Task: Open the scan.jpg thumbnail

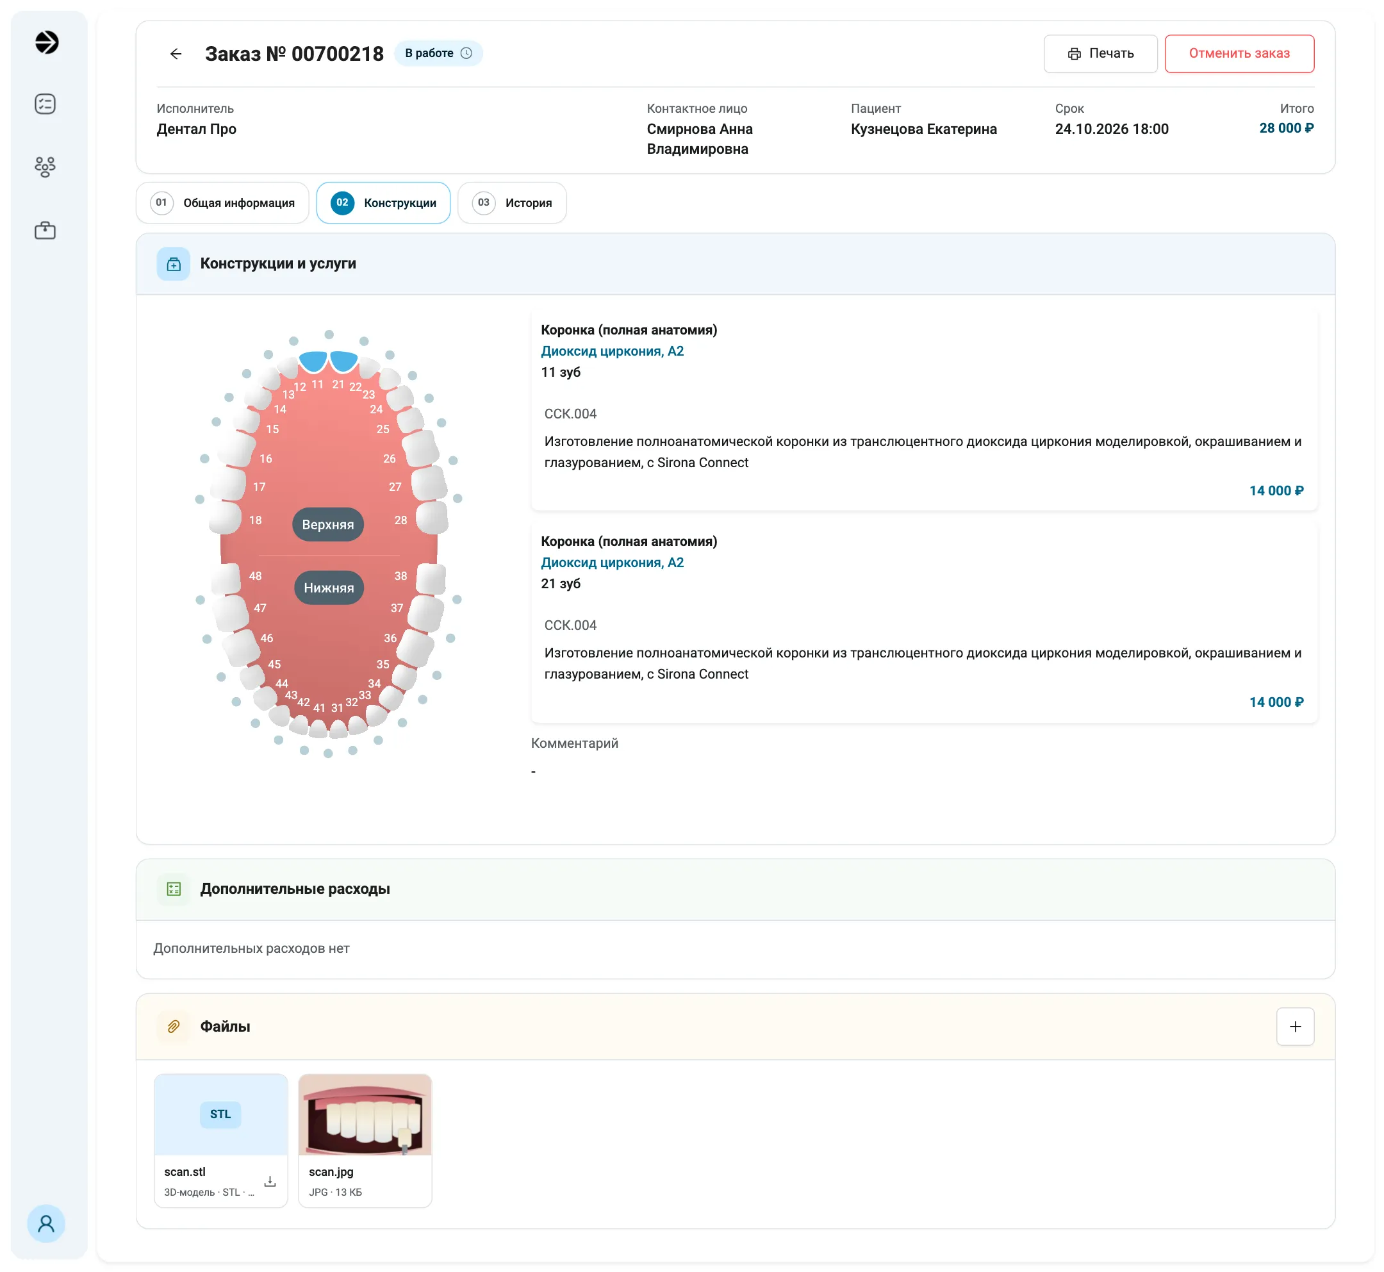Action: tap(365, 1114)
